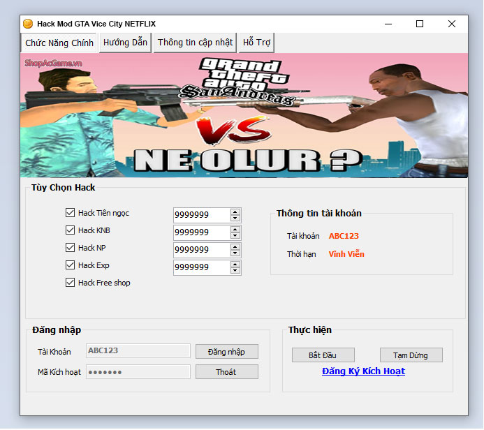The height and width of the screenshot is (430, 484).
Task: Click the ABC123 account name text
Action: pyautogui.click(x=344, y=236)
